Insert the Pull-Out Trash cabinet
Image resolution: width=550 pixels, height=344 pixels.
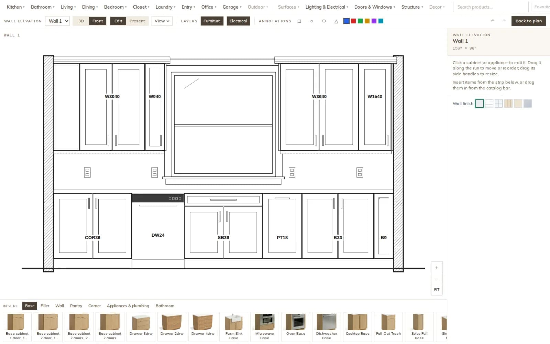388,327
